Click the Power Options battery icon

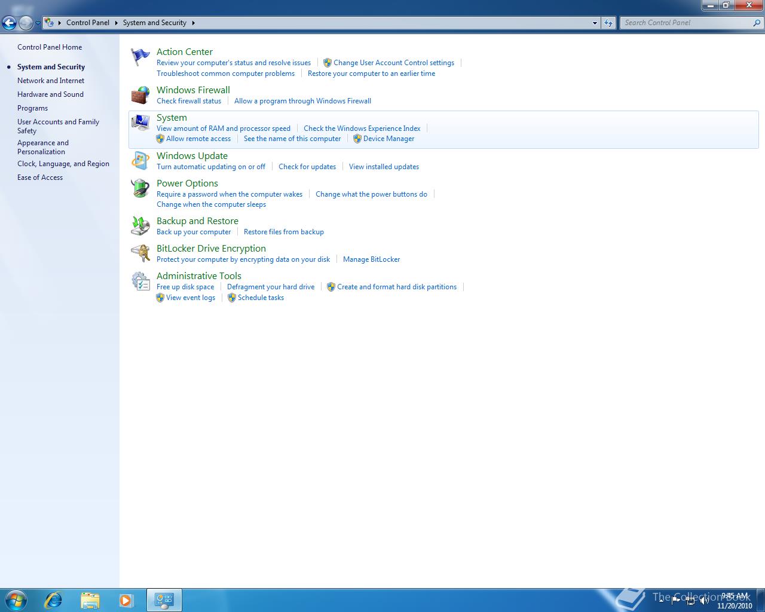pos(140,188)
